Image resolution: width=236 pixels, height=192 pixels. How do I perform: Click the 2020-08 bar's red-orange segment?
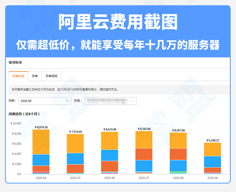pyautogui.click(x=178, y=154)
